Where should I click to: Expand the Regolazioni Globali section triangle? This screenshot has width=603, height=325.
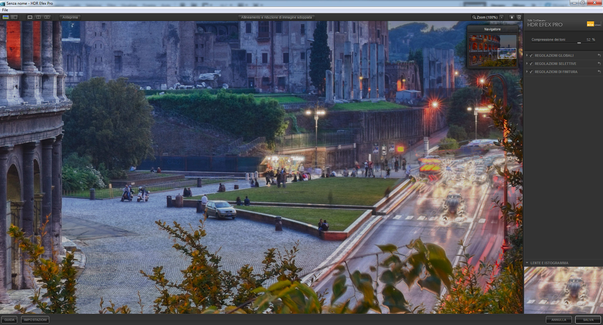(527, 55)
